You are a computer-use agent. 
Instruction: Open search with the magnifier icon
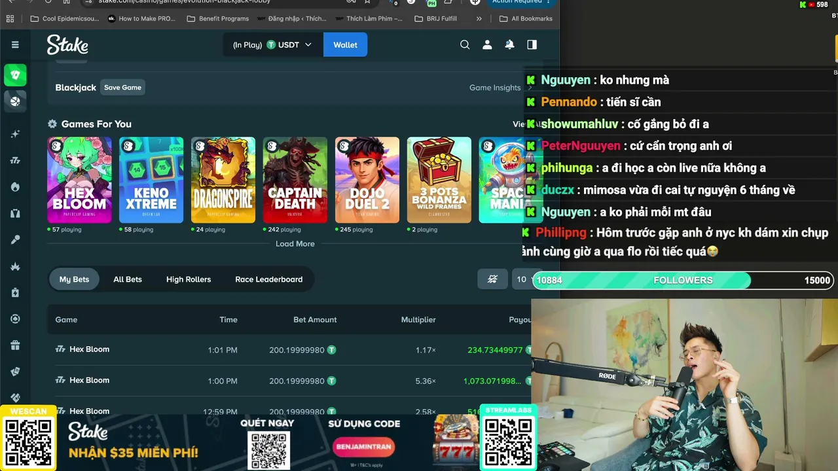click(465, 44)
